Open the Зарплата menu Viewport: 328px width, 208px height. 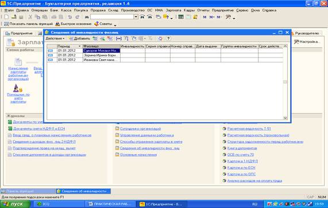tap(173, 10)
